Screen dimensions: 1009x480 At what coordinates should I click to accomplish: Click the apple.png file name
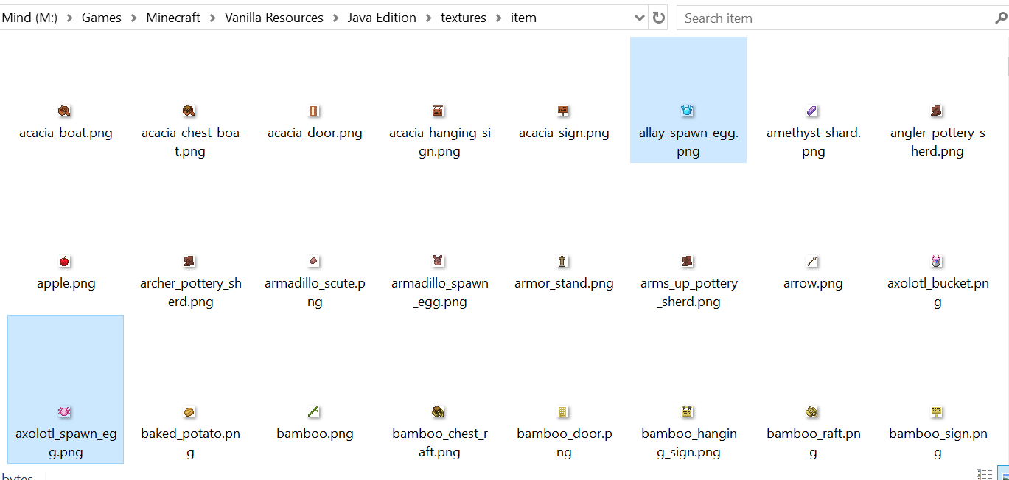[x=66, y=283]
